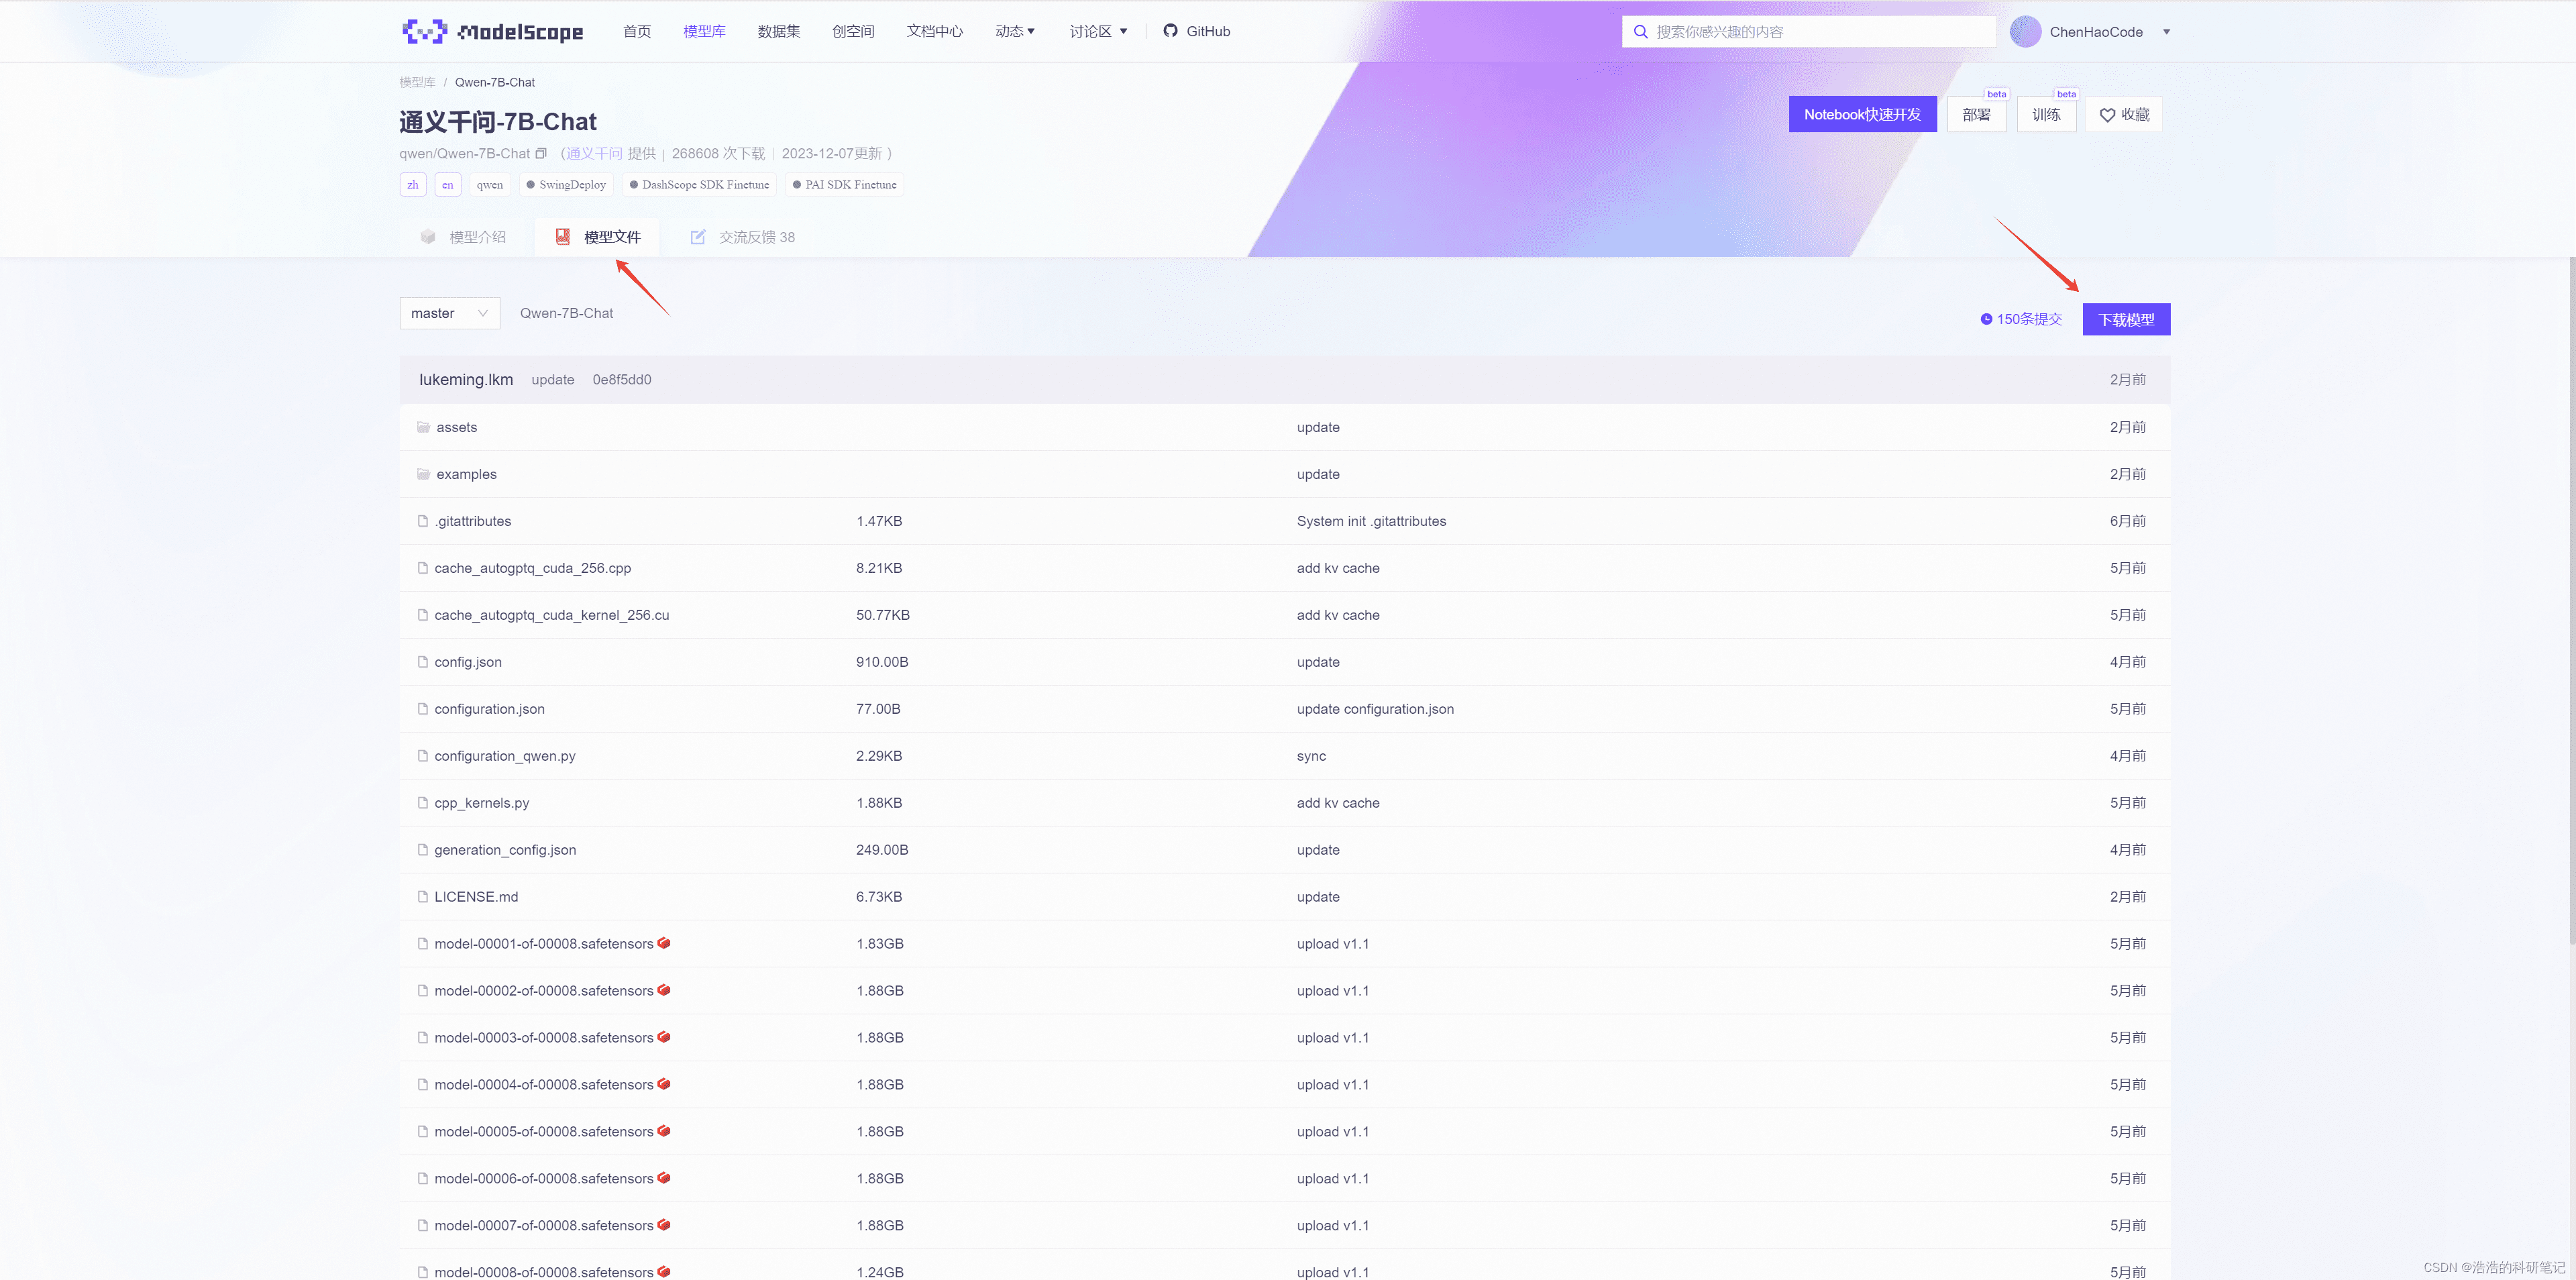
Task: Click the 模型库 breadcrumb link
Action: click(x=417, y=82)
